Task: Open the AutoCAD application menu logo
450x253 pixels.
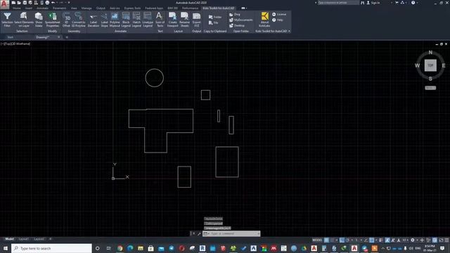Action: coord(4,4)
